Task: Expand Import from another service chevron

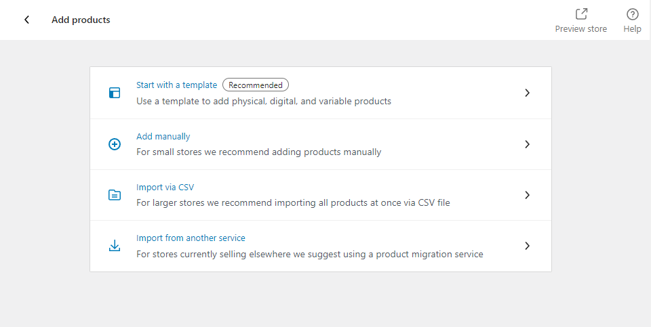Action: pos(528,246)
